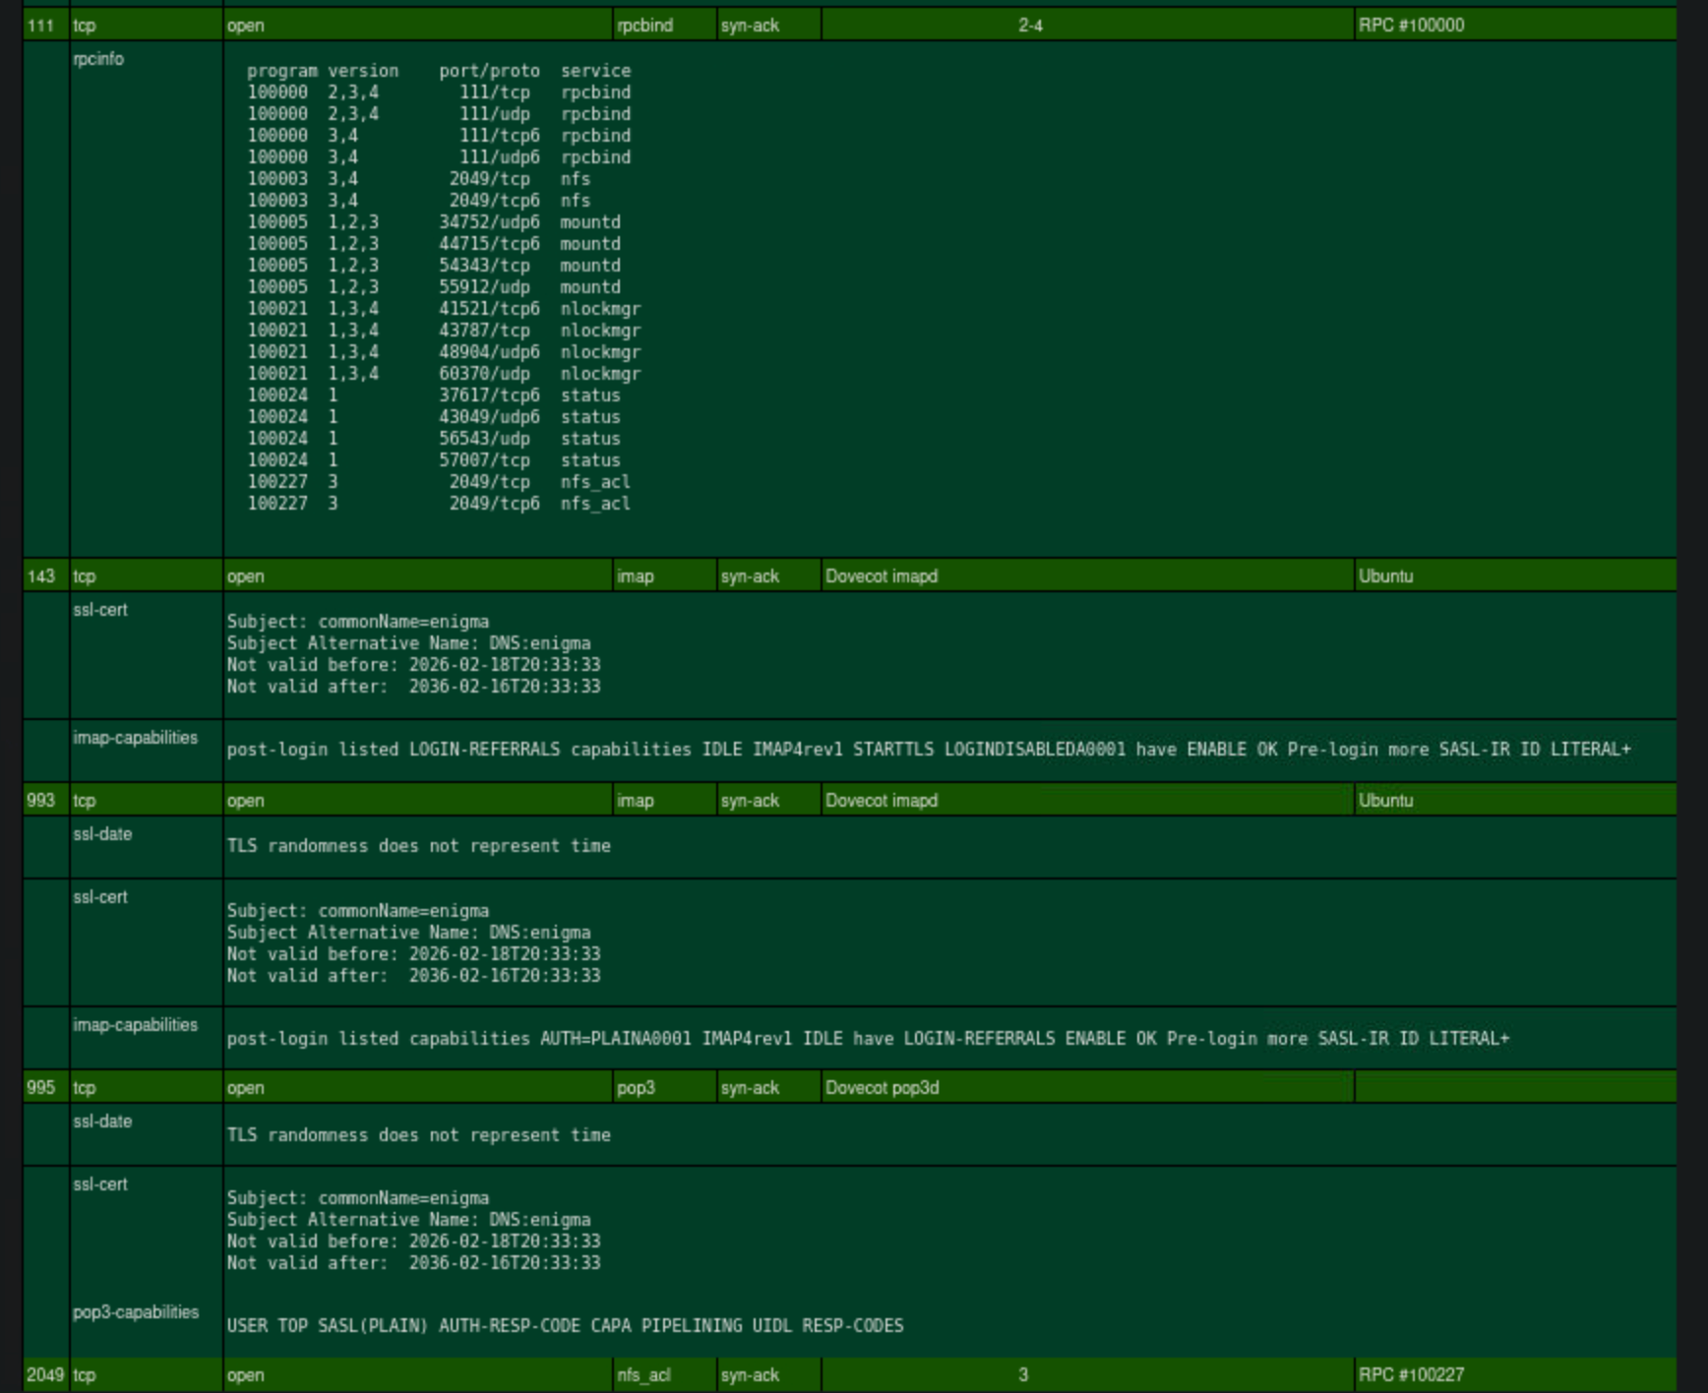The image size is (1708, 1393).
Task: Select port number 995 cell
Action: click(x=45, y=1087)
